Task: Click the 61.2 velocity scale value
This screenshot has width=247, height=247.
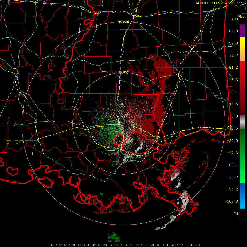Action: (234, 68)
